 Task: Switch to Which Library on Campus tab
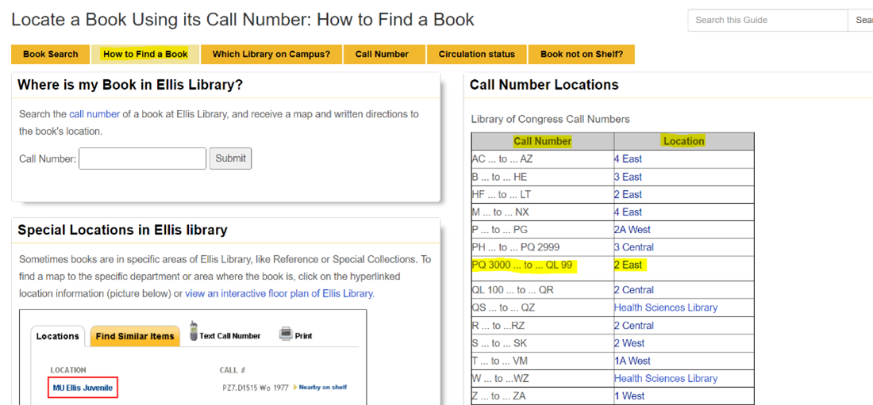(271, 54)
